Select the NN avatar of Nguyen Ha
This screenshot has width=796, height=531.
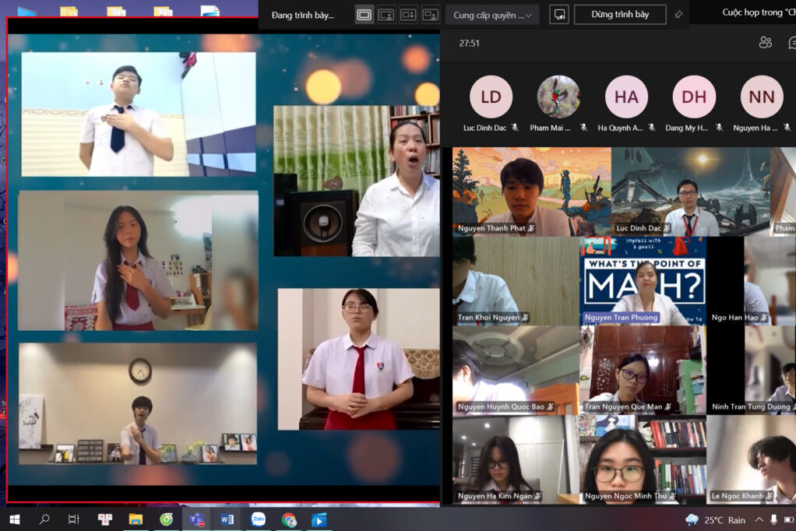click(762, 97)
